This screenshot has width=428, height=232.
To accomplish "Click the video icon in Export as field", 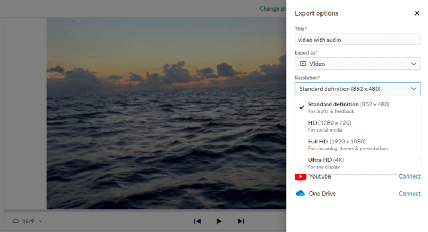I will click(303, 64).
